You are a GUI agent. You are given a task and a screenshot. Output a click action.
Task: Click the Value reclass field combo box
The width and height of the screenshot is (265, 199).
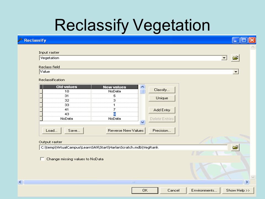tap(139, 72)
